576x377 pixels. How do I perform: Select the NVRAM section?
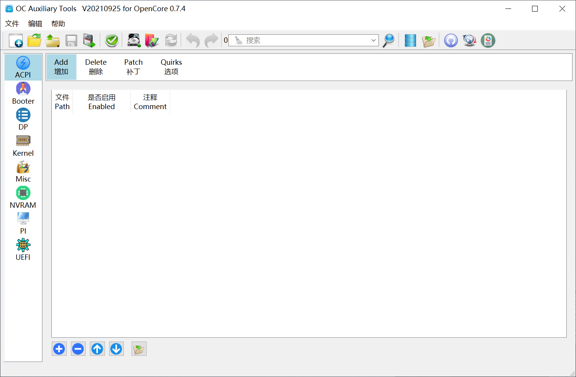pos(23,198)
